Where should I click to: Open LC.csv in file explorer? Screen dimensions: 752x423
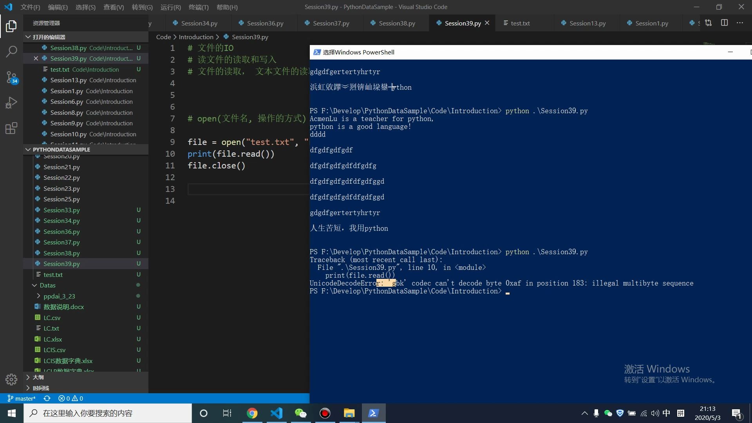coord(52,318)
